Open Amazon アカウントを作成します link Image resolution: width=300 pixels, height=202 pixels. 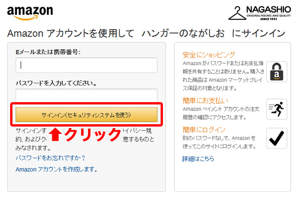57,169
